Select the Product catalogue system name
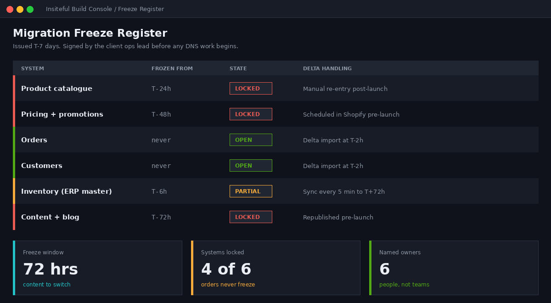This screenshot has height=303, width=551. 56,89
